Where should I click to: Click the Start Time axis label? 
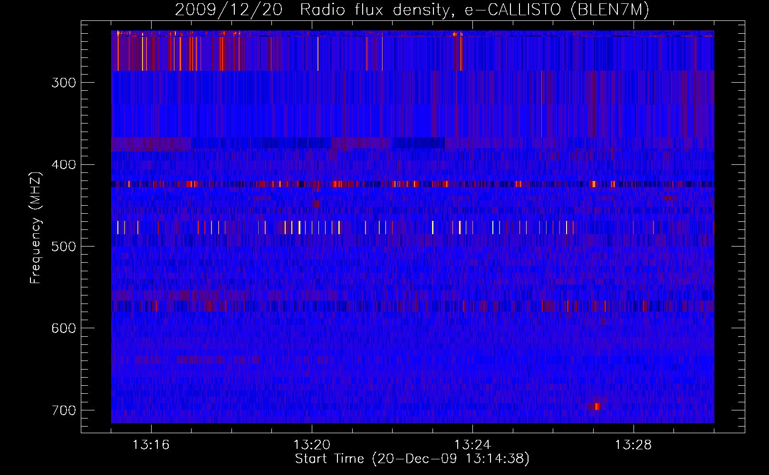click(x=412, y=459)
